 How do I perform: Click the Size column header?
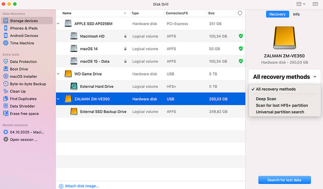click(x=211, y=13)
